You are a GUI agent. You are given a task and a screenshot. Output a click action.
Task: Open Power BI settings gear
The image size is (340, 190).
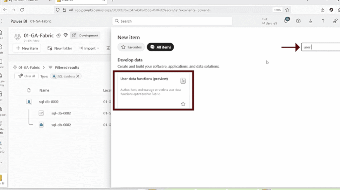point(298,21)
